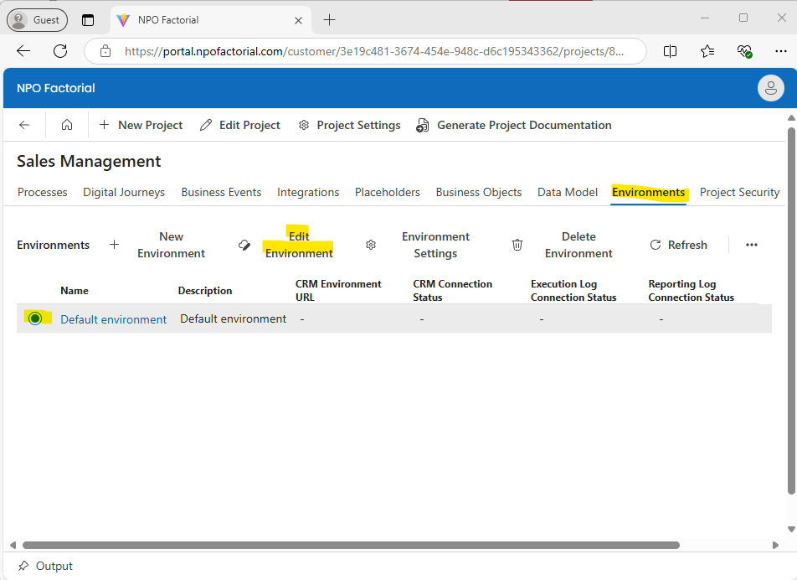The height and width of the screenshot is (580, 797).
Task: Click the Edit Environment button
Action: (298, 245)
